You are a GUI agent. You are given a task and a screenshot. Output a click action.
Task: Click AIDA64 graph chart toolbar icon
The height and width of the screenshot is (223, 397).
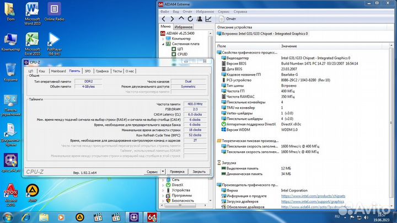tap(208, 19)
